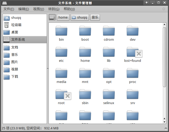Select the srv folder icon
This screenshot has width=169, height=132.
coord(132,94)
